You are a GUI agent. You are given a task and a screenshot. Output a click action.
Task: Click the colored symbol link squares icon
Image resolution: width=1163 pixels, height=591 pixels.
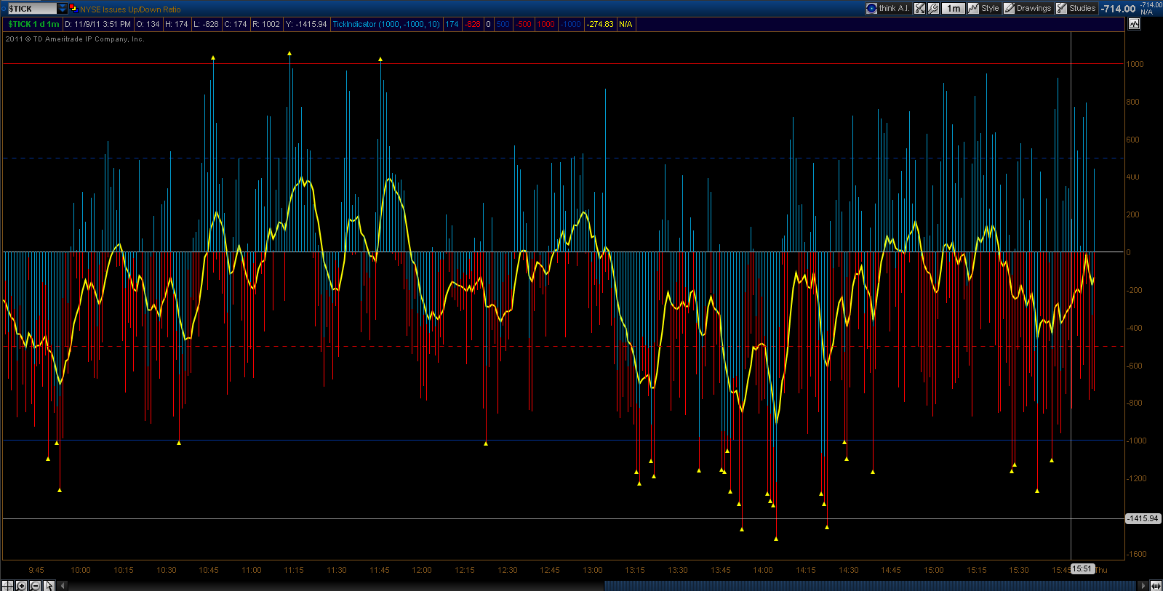pos(73,9)
